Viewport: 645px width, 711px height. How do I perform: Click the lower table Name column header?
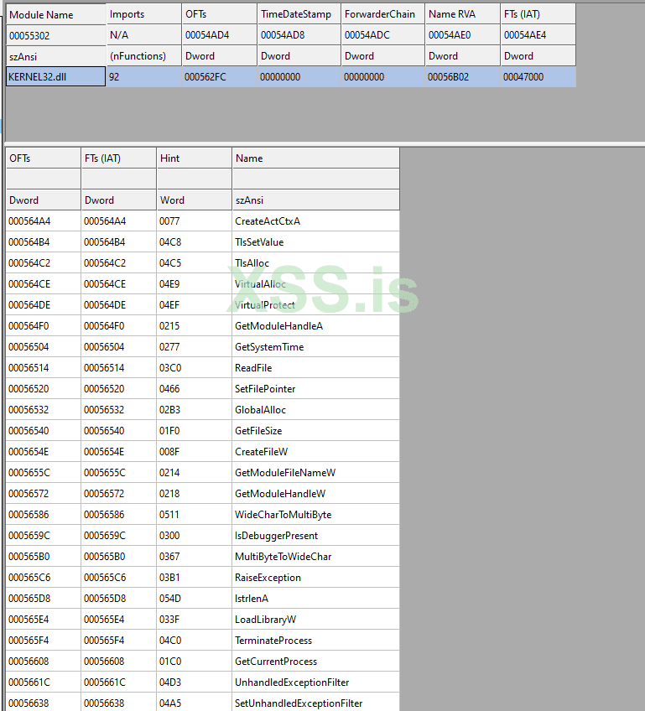(x=315, y=158)
